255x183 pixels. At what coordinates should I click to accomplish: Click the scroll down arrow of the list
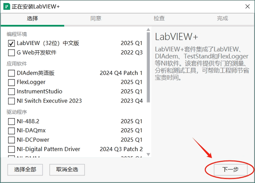tap(148, 155)
